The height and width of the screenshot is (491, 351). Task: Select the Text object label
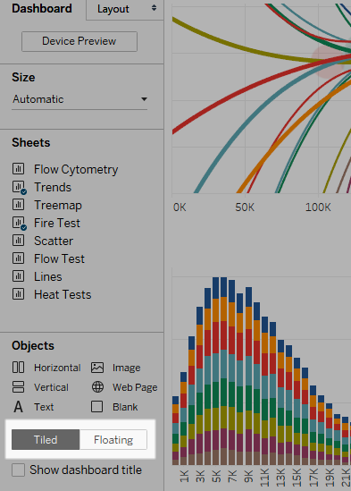click(44, 407)
